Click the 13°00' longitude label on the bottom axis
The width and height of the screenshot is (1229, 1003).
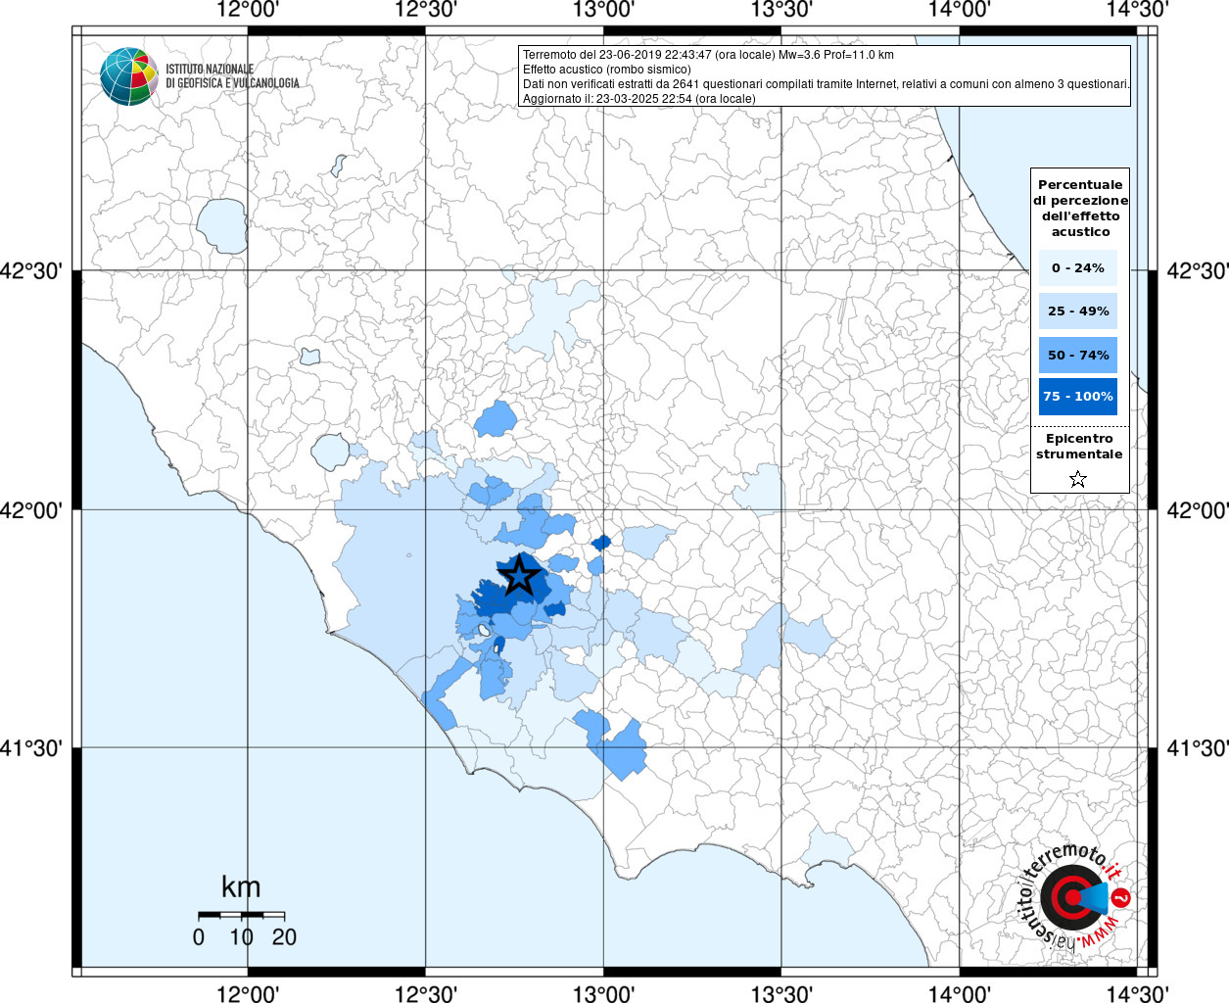[x=602, y=993]
